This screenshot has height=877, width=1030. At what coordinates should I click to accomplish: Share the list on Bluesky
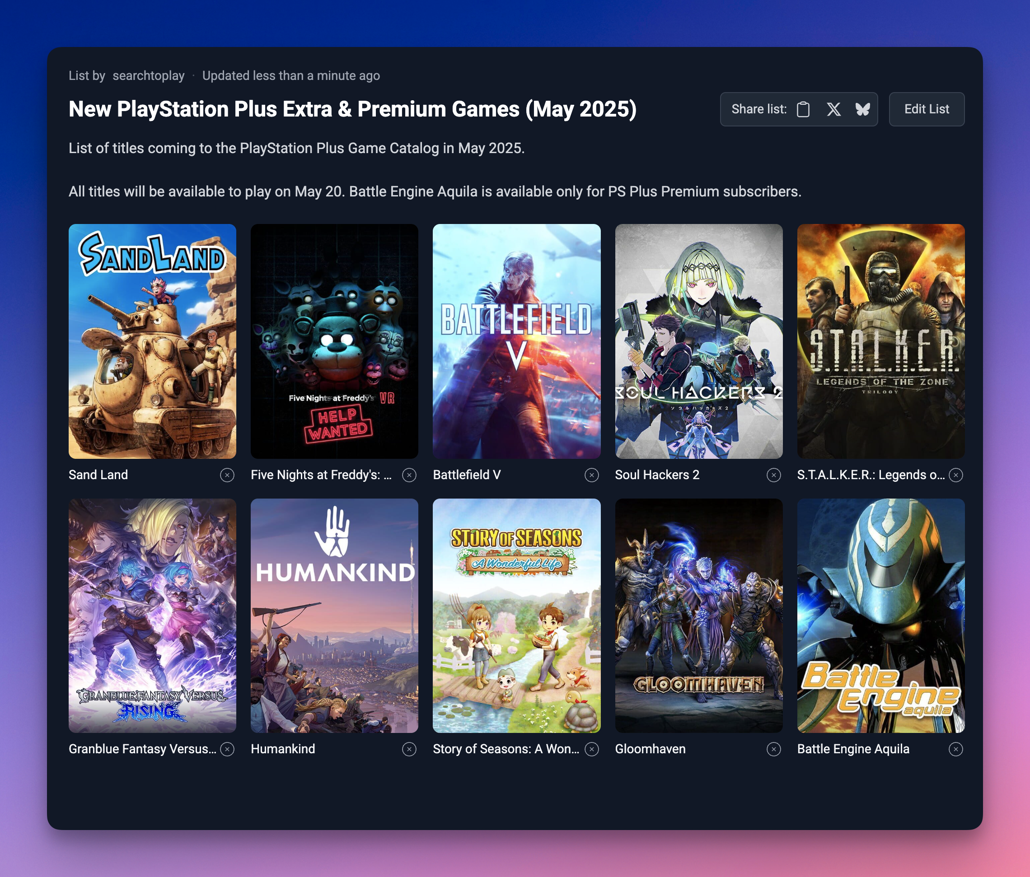coord(863,109)
